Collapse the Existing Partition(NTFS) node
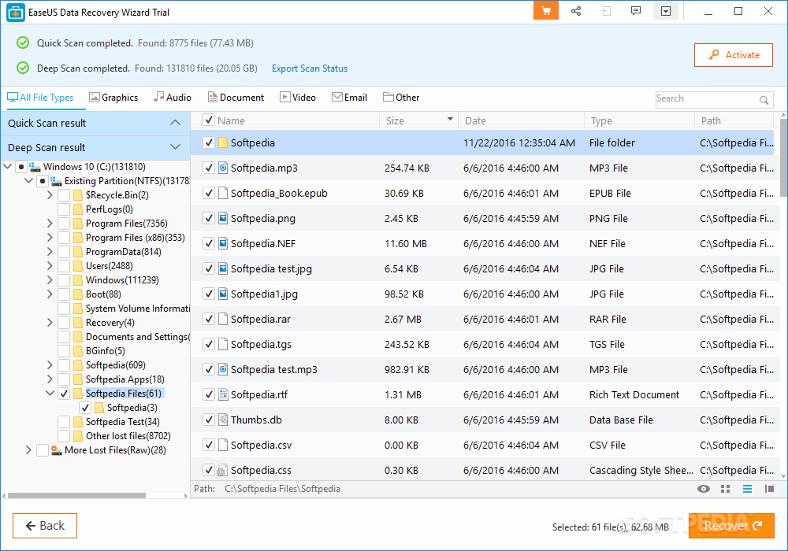Viewport: 788px width, 551px height. [28, 181]
